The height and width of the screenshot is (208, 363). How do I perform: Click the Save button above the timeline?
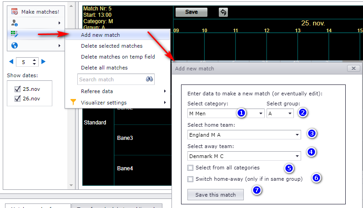click(x=192, y=12)
